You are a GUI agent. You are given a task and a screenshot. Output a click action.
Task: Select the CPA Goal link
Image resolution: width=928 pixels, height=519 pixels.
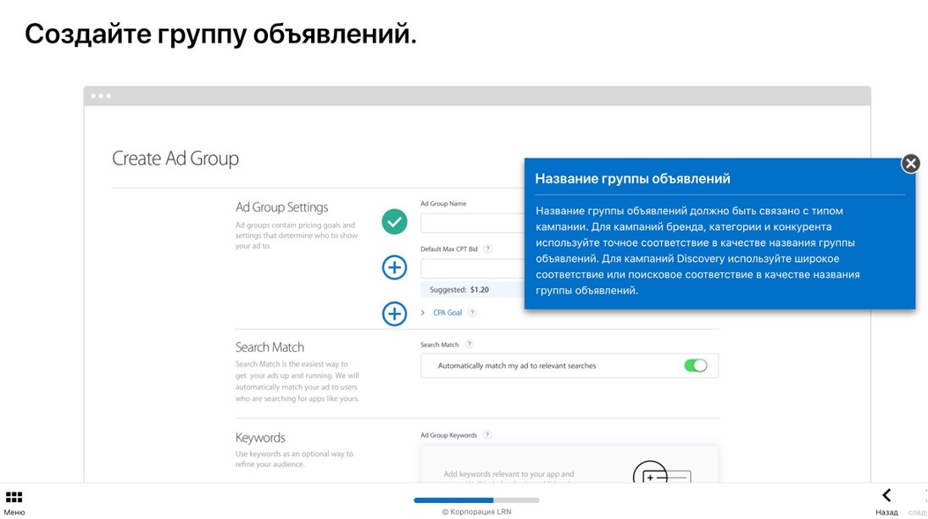(448, 313)
